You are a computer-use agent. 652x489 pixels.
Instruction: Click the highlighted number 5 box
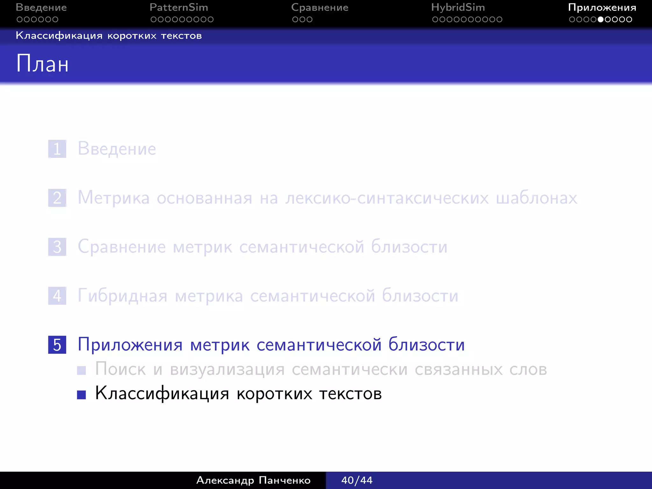coord(57,345)
